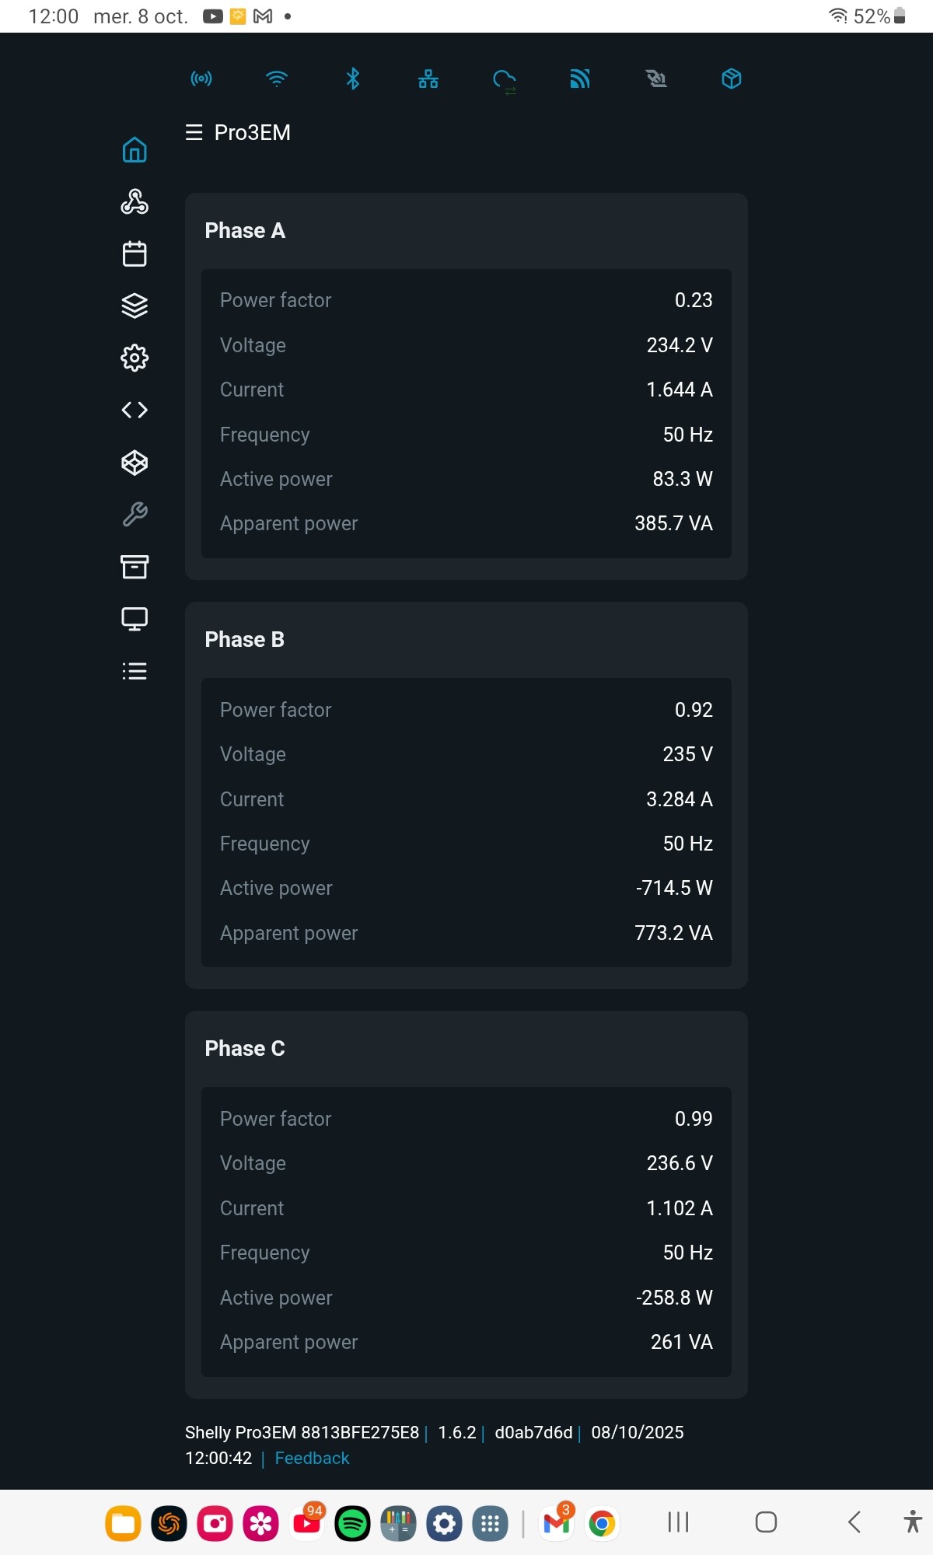Open the monitor display icon in sidebar
The width and height of the screenshot is (933, 1555).
click(135, 619)
